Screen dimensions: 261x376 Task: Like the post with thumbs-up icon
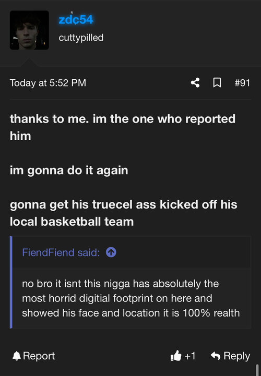click(176, 356)
